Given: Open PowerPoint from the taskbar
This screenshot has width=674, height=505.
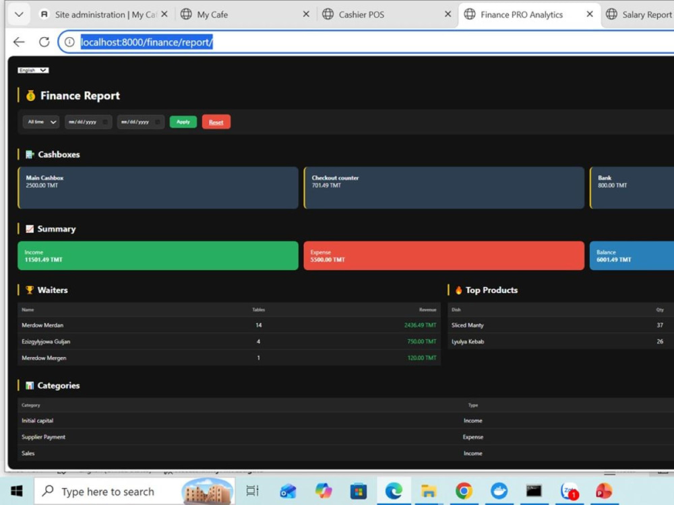Looking at the screenshot, I should tap(604, 491).
